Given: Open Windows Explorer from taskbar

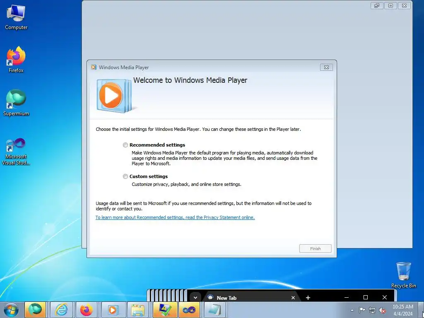Looking at the screenshot, I should tap(138, 310).
